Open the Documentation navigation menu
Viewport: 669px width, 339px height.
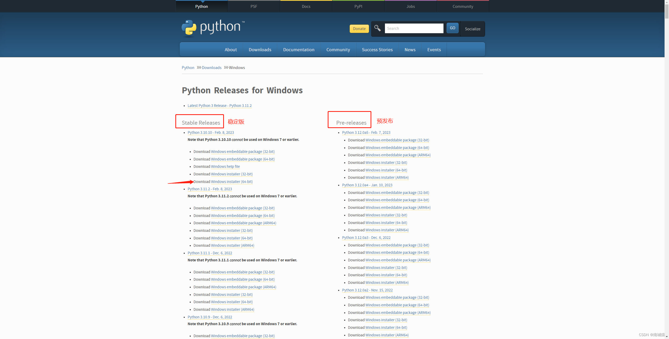point(299,50)
